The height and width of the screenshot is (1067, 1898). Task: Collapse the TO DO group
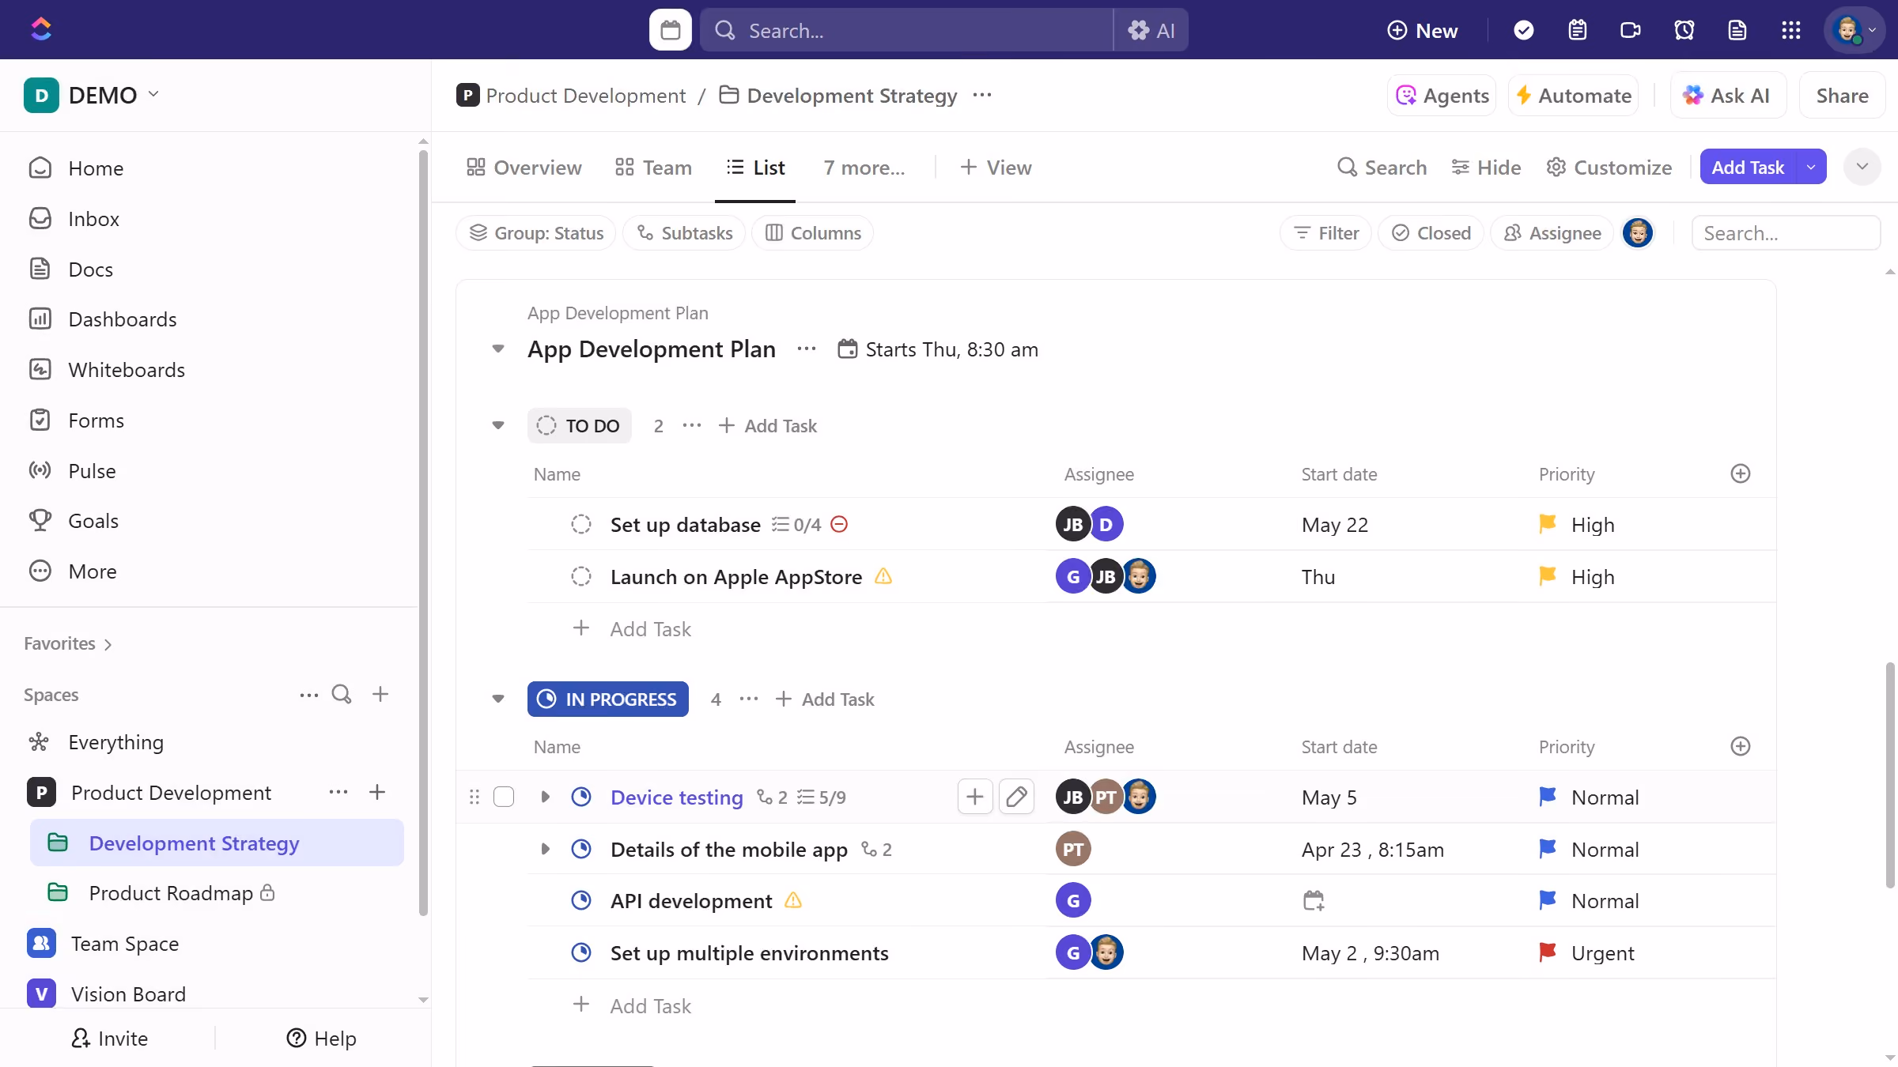coord(498,425)
